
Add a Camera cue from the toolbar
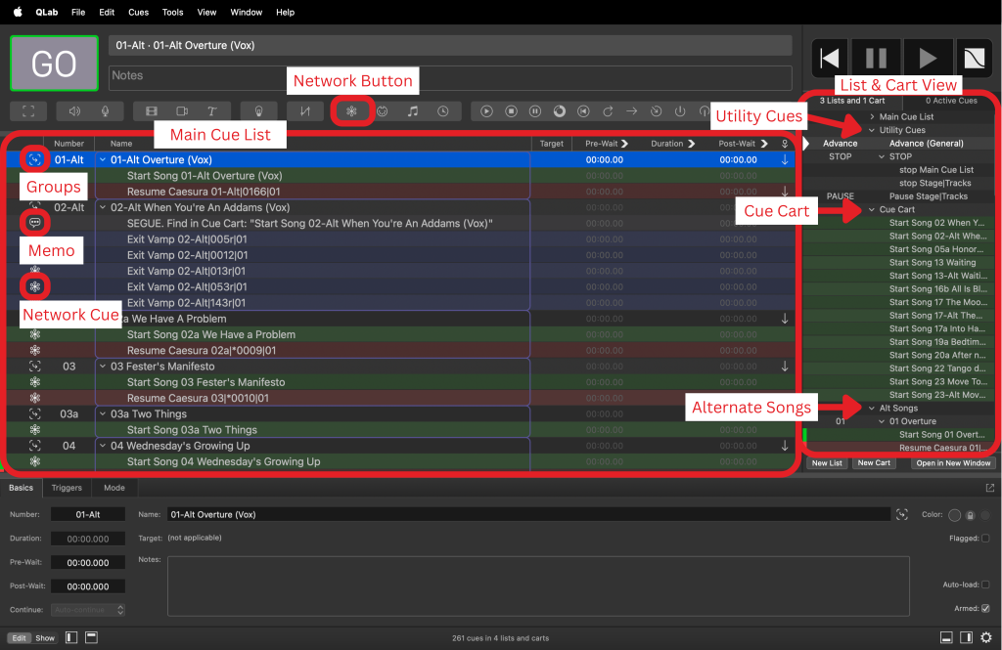[x=182, y=111]
